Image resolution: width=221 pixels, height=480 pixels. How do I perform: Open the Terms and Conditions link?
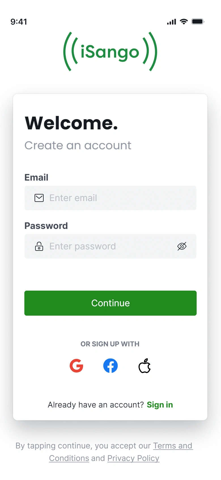(x=121, y=452)
